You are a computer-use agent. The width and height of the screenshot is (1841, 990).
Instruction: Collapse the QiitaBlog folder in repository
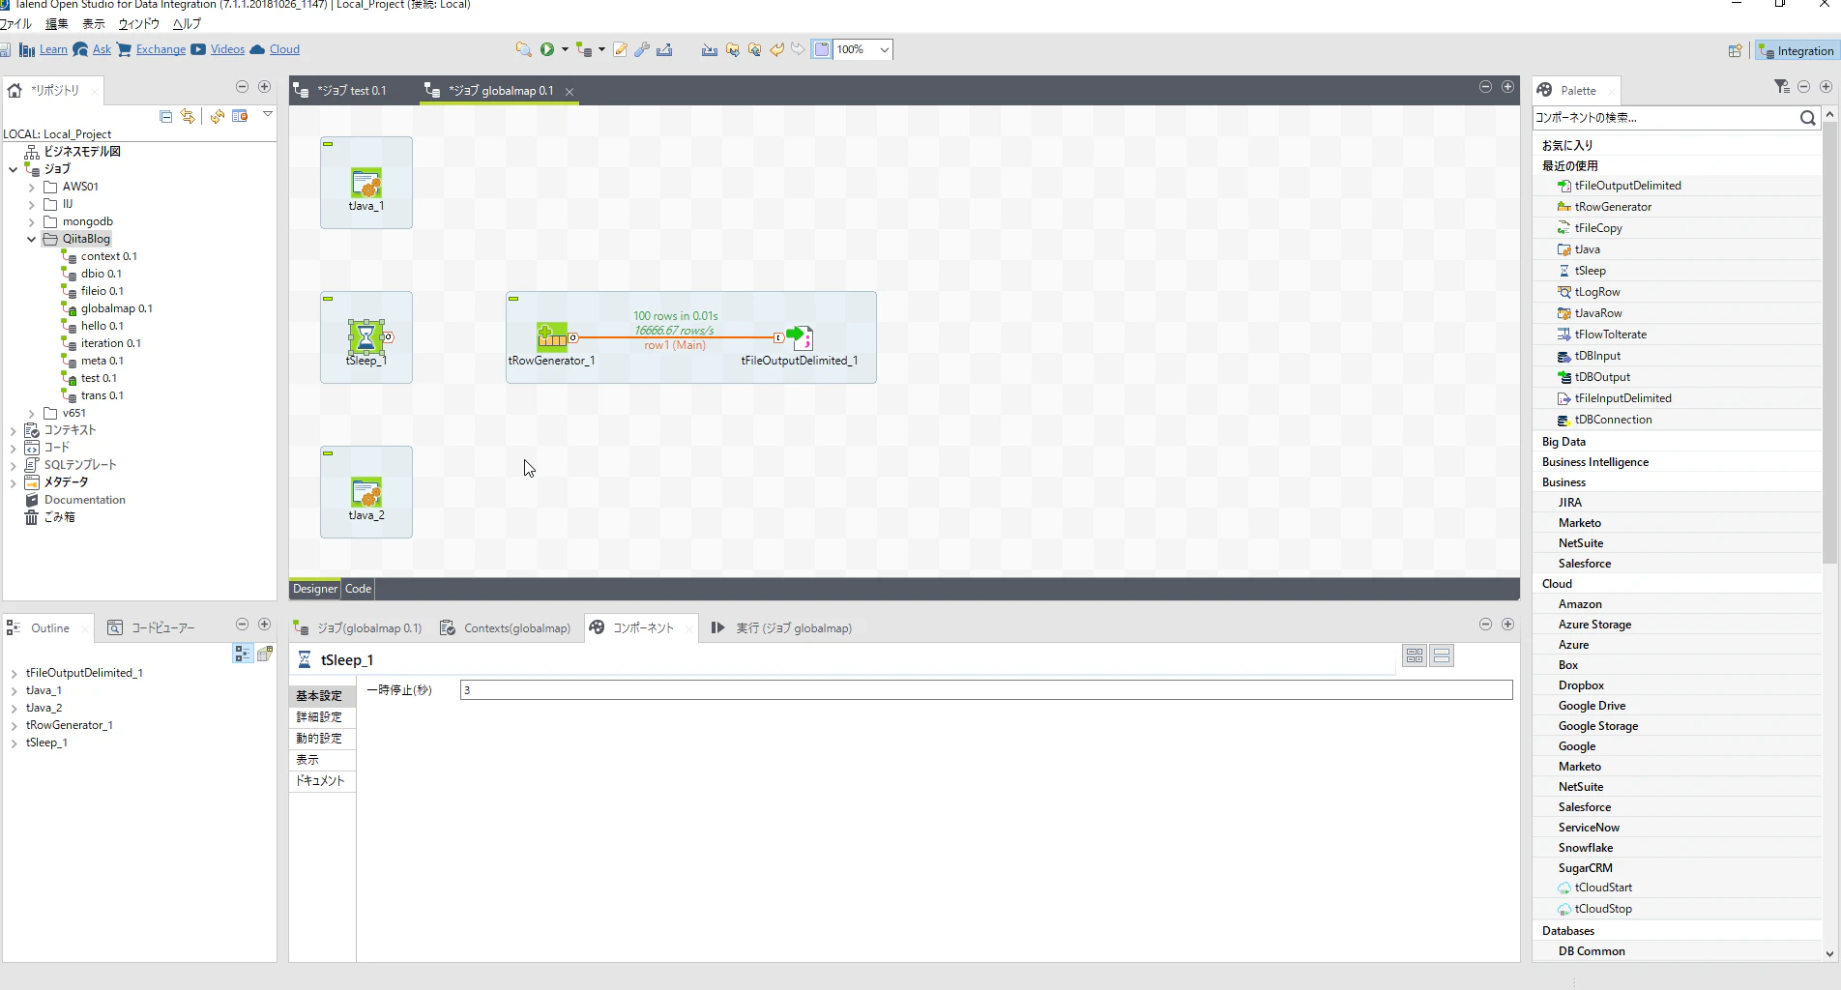point(31,239)
